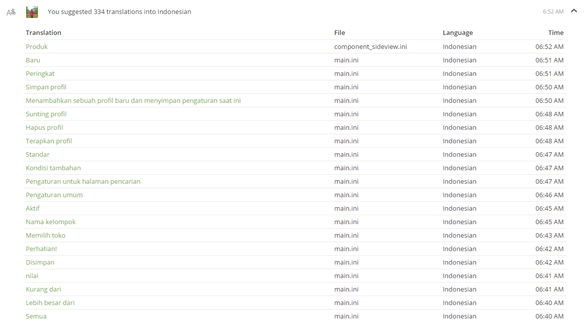Open 'Pengaturan untuk halaman pencarian' translation
This screenshot has width=585, height=322.
pyautogui.click(x=83, y=182)
